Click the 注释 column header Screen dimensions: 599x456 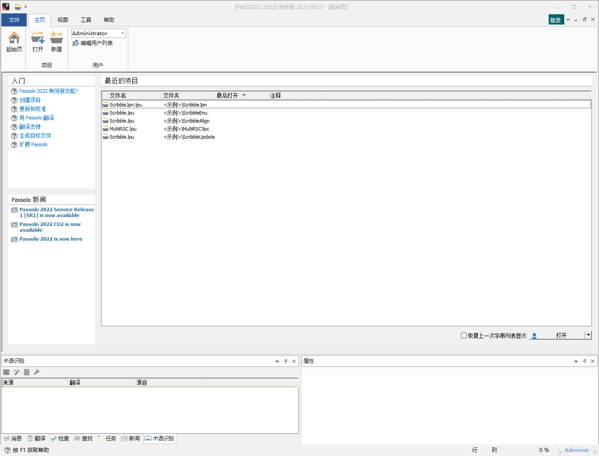coord(295,95)
